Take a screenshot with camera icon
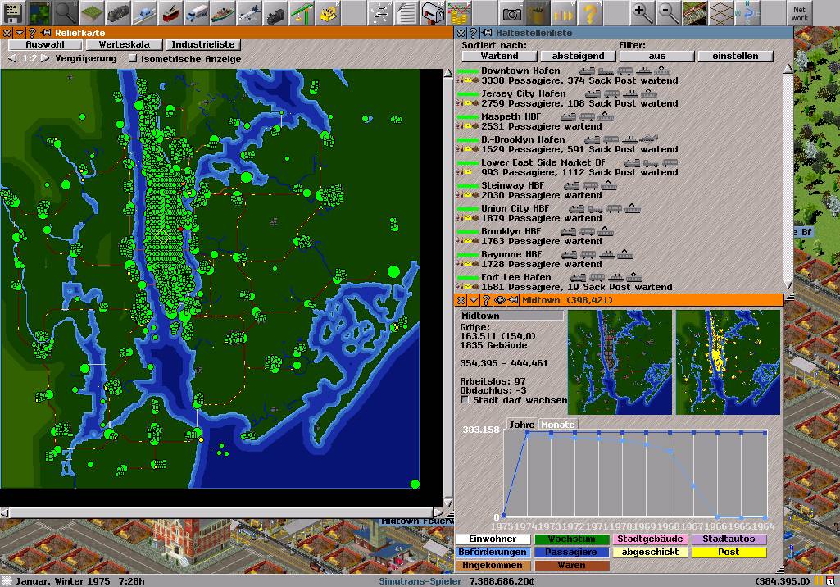This screenshot has height=587, width=840. 512,12
